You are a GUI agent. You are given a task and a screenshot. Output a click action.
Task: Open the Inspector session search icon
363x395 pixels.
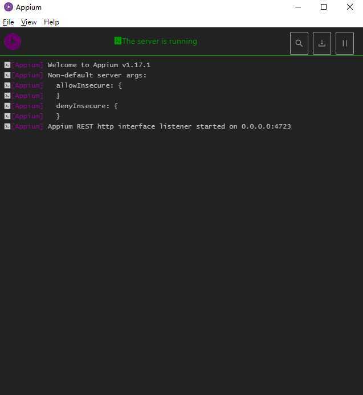(299, 43)
